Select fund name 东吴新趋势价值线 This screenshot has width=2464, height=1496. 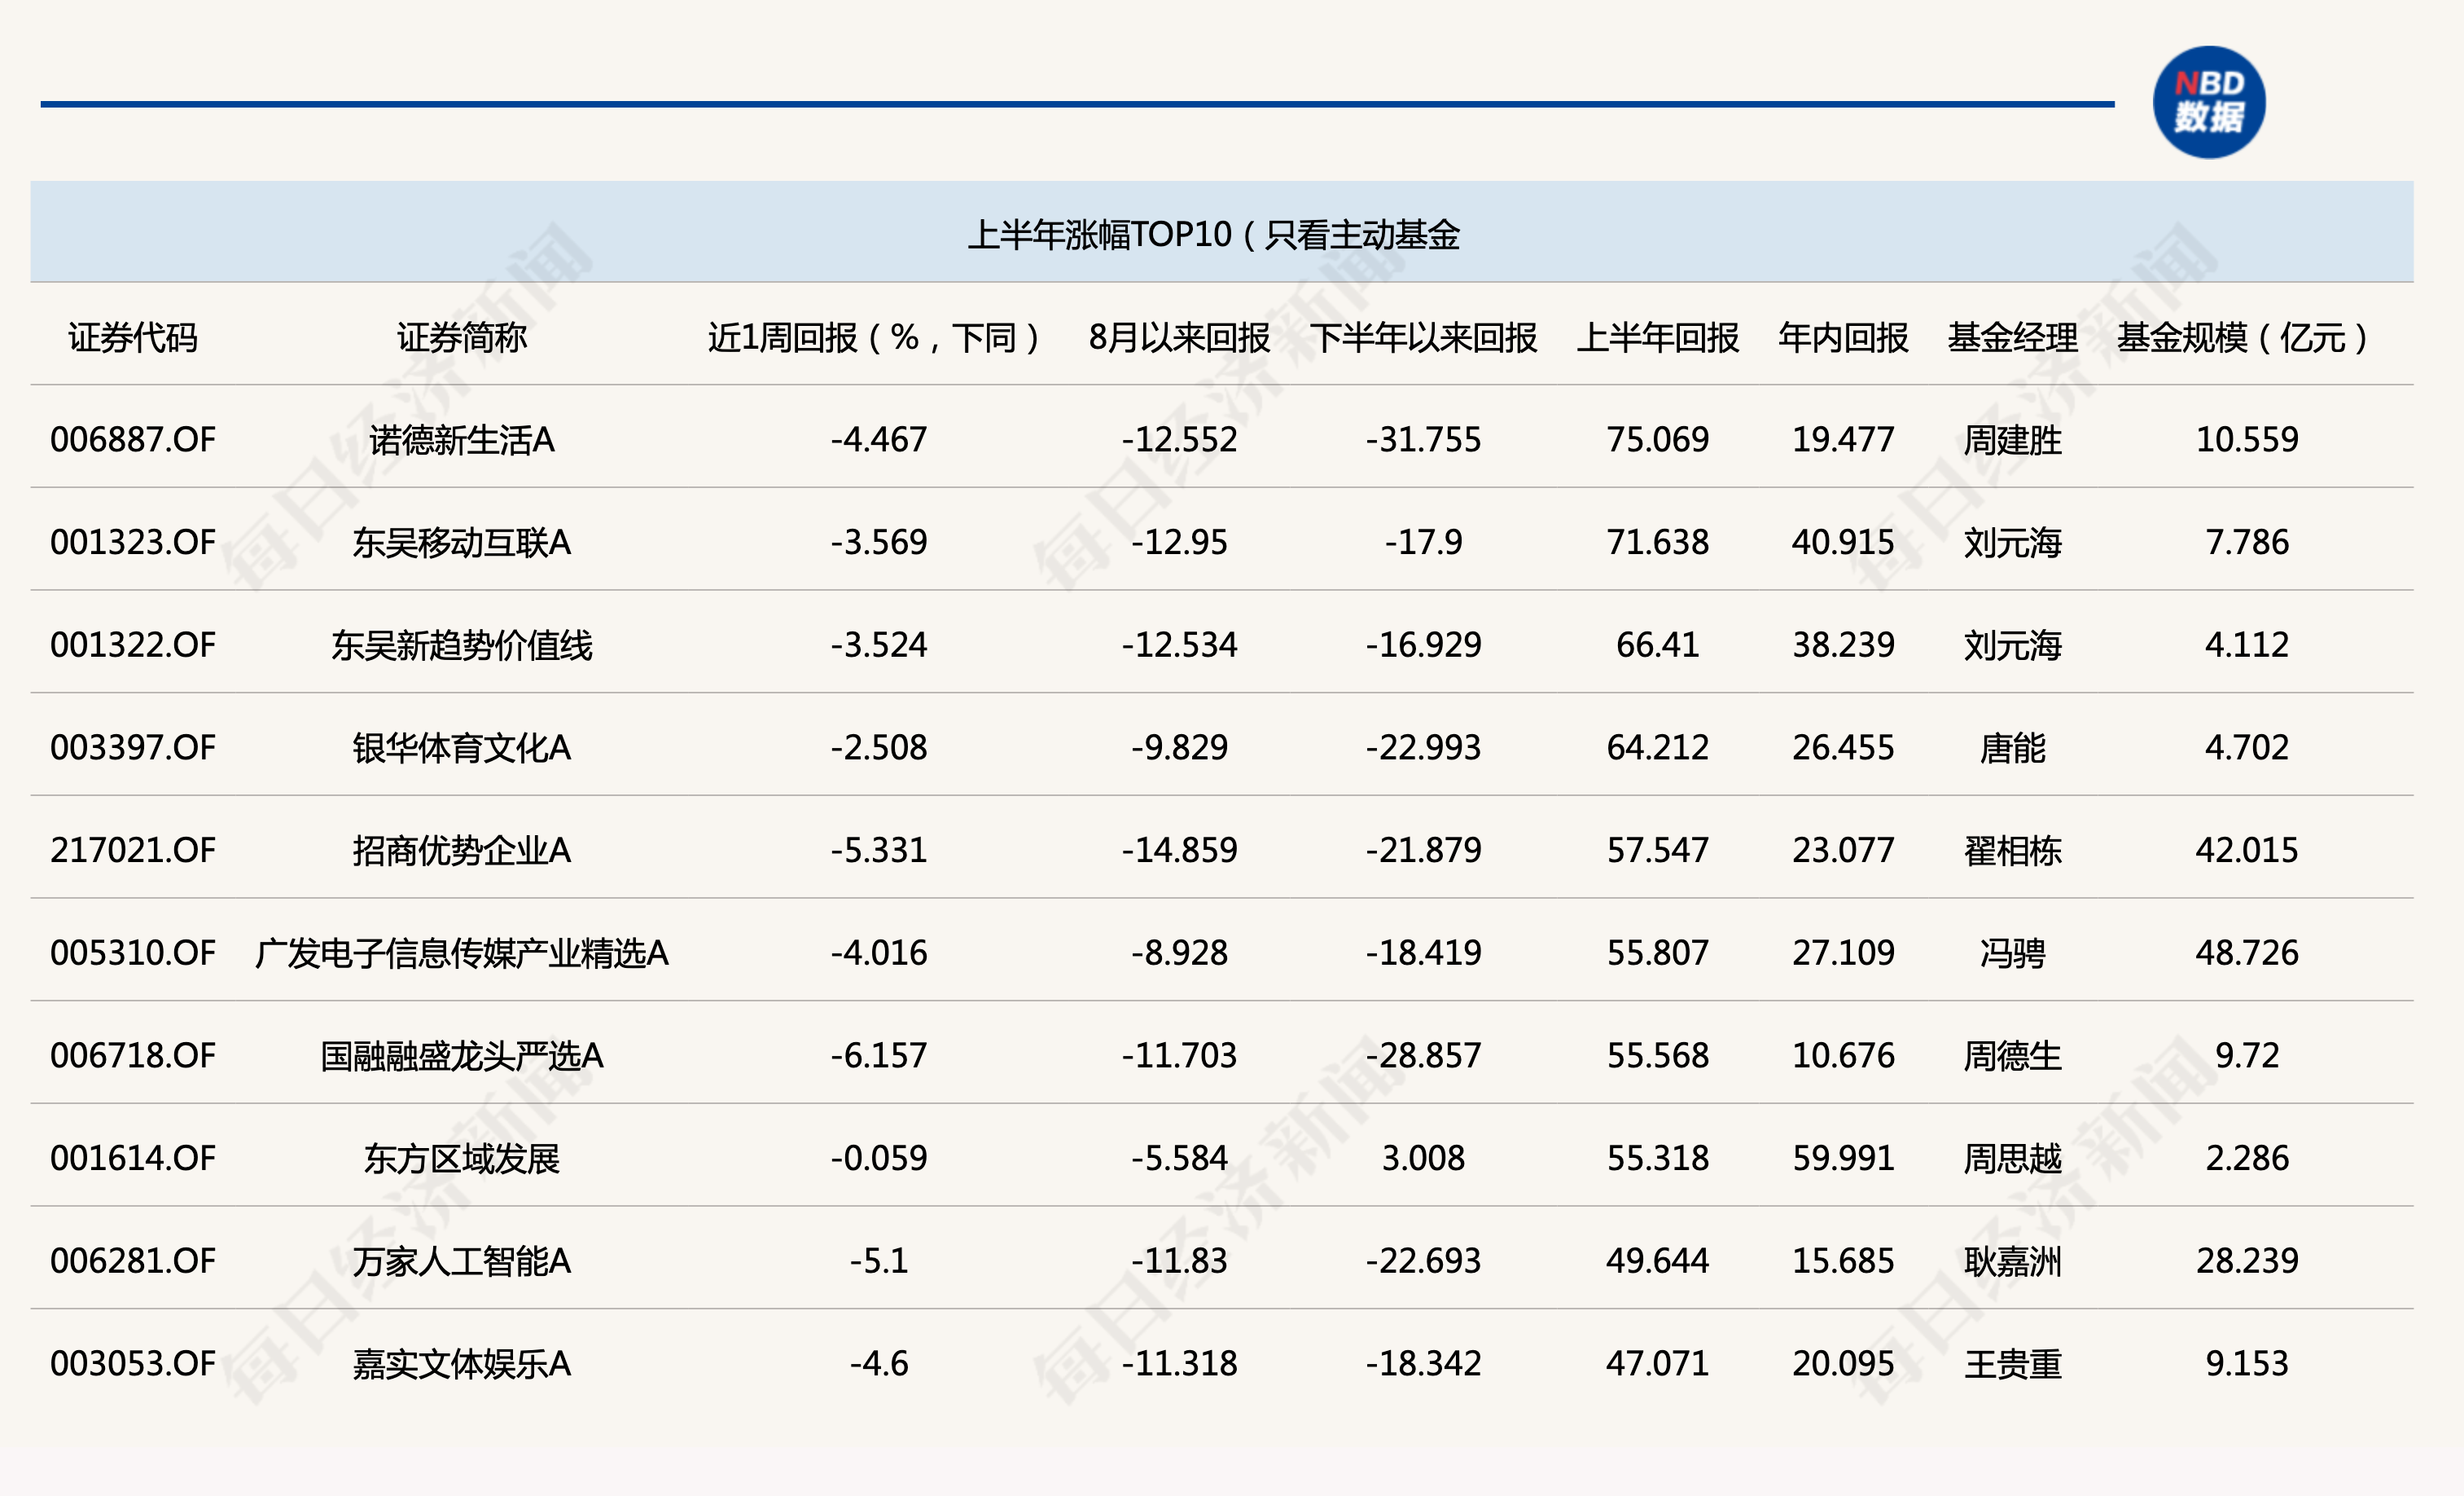tap(461, 645)
